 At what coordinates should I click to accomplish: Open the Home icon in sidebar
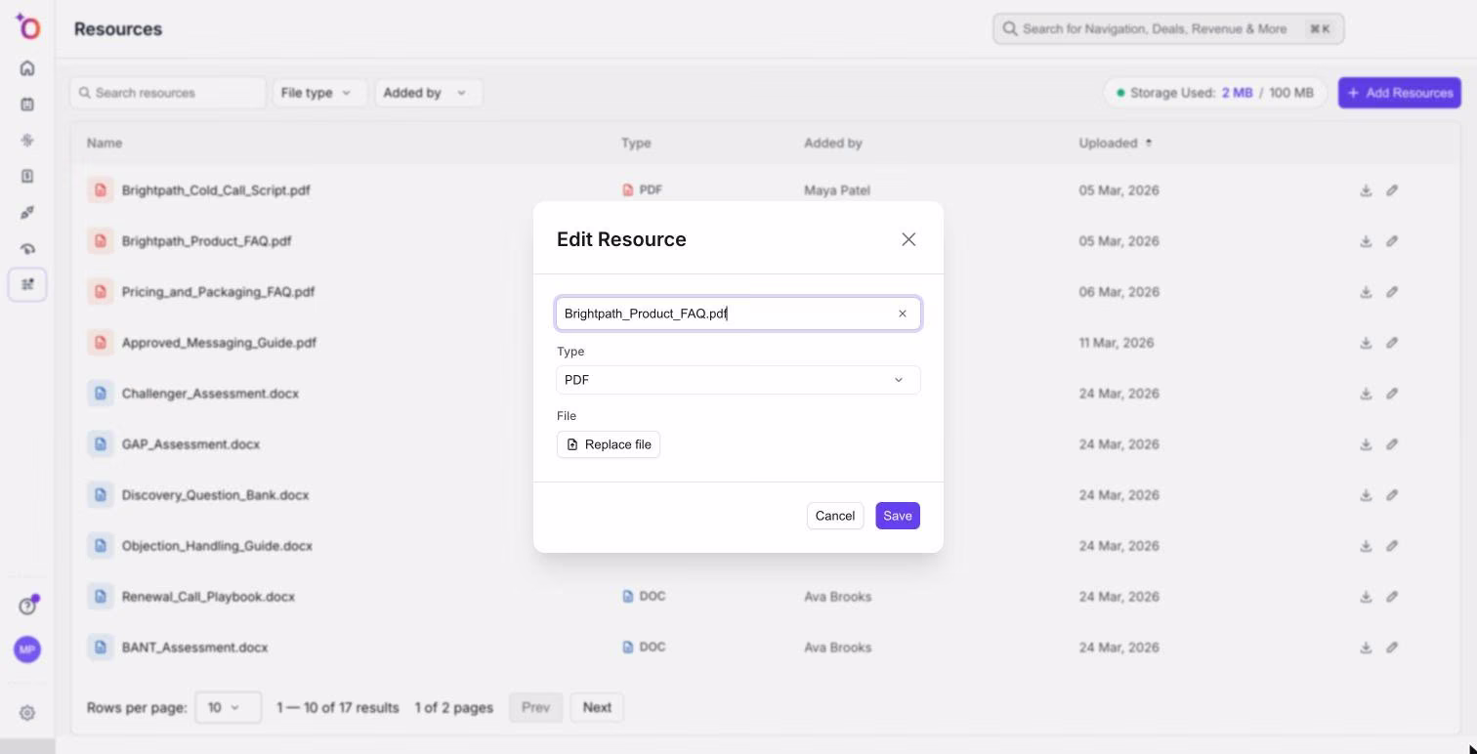(27, 68)
